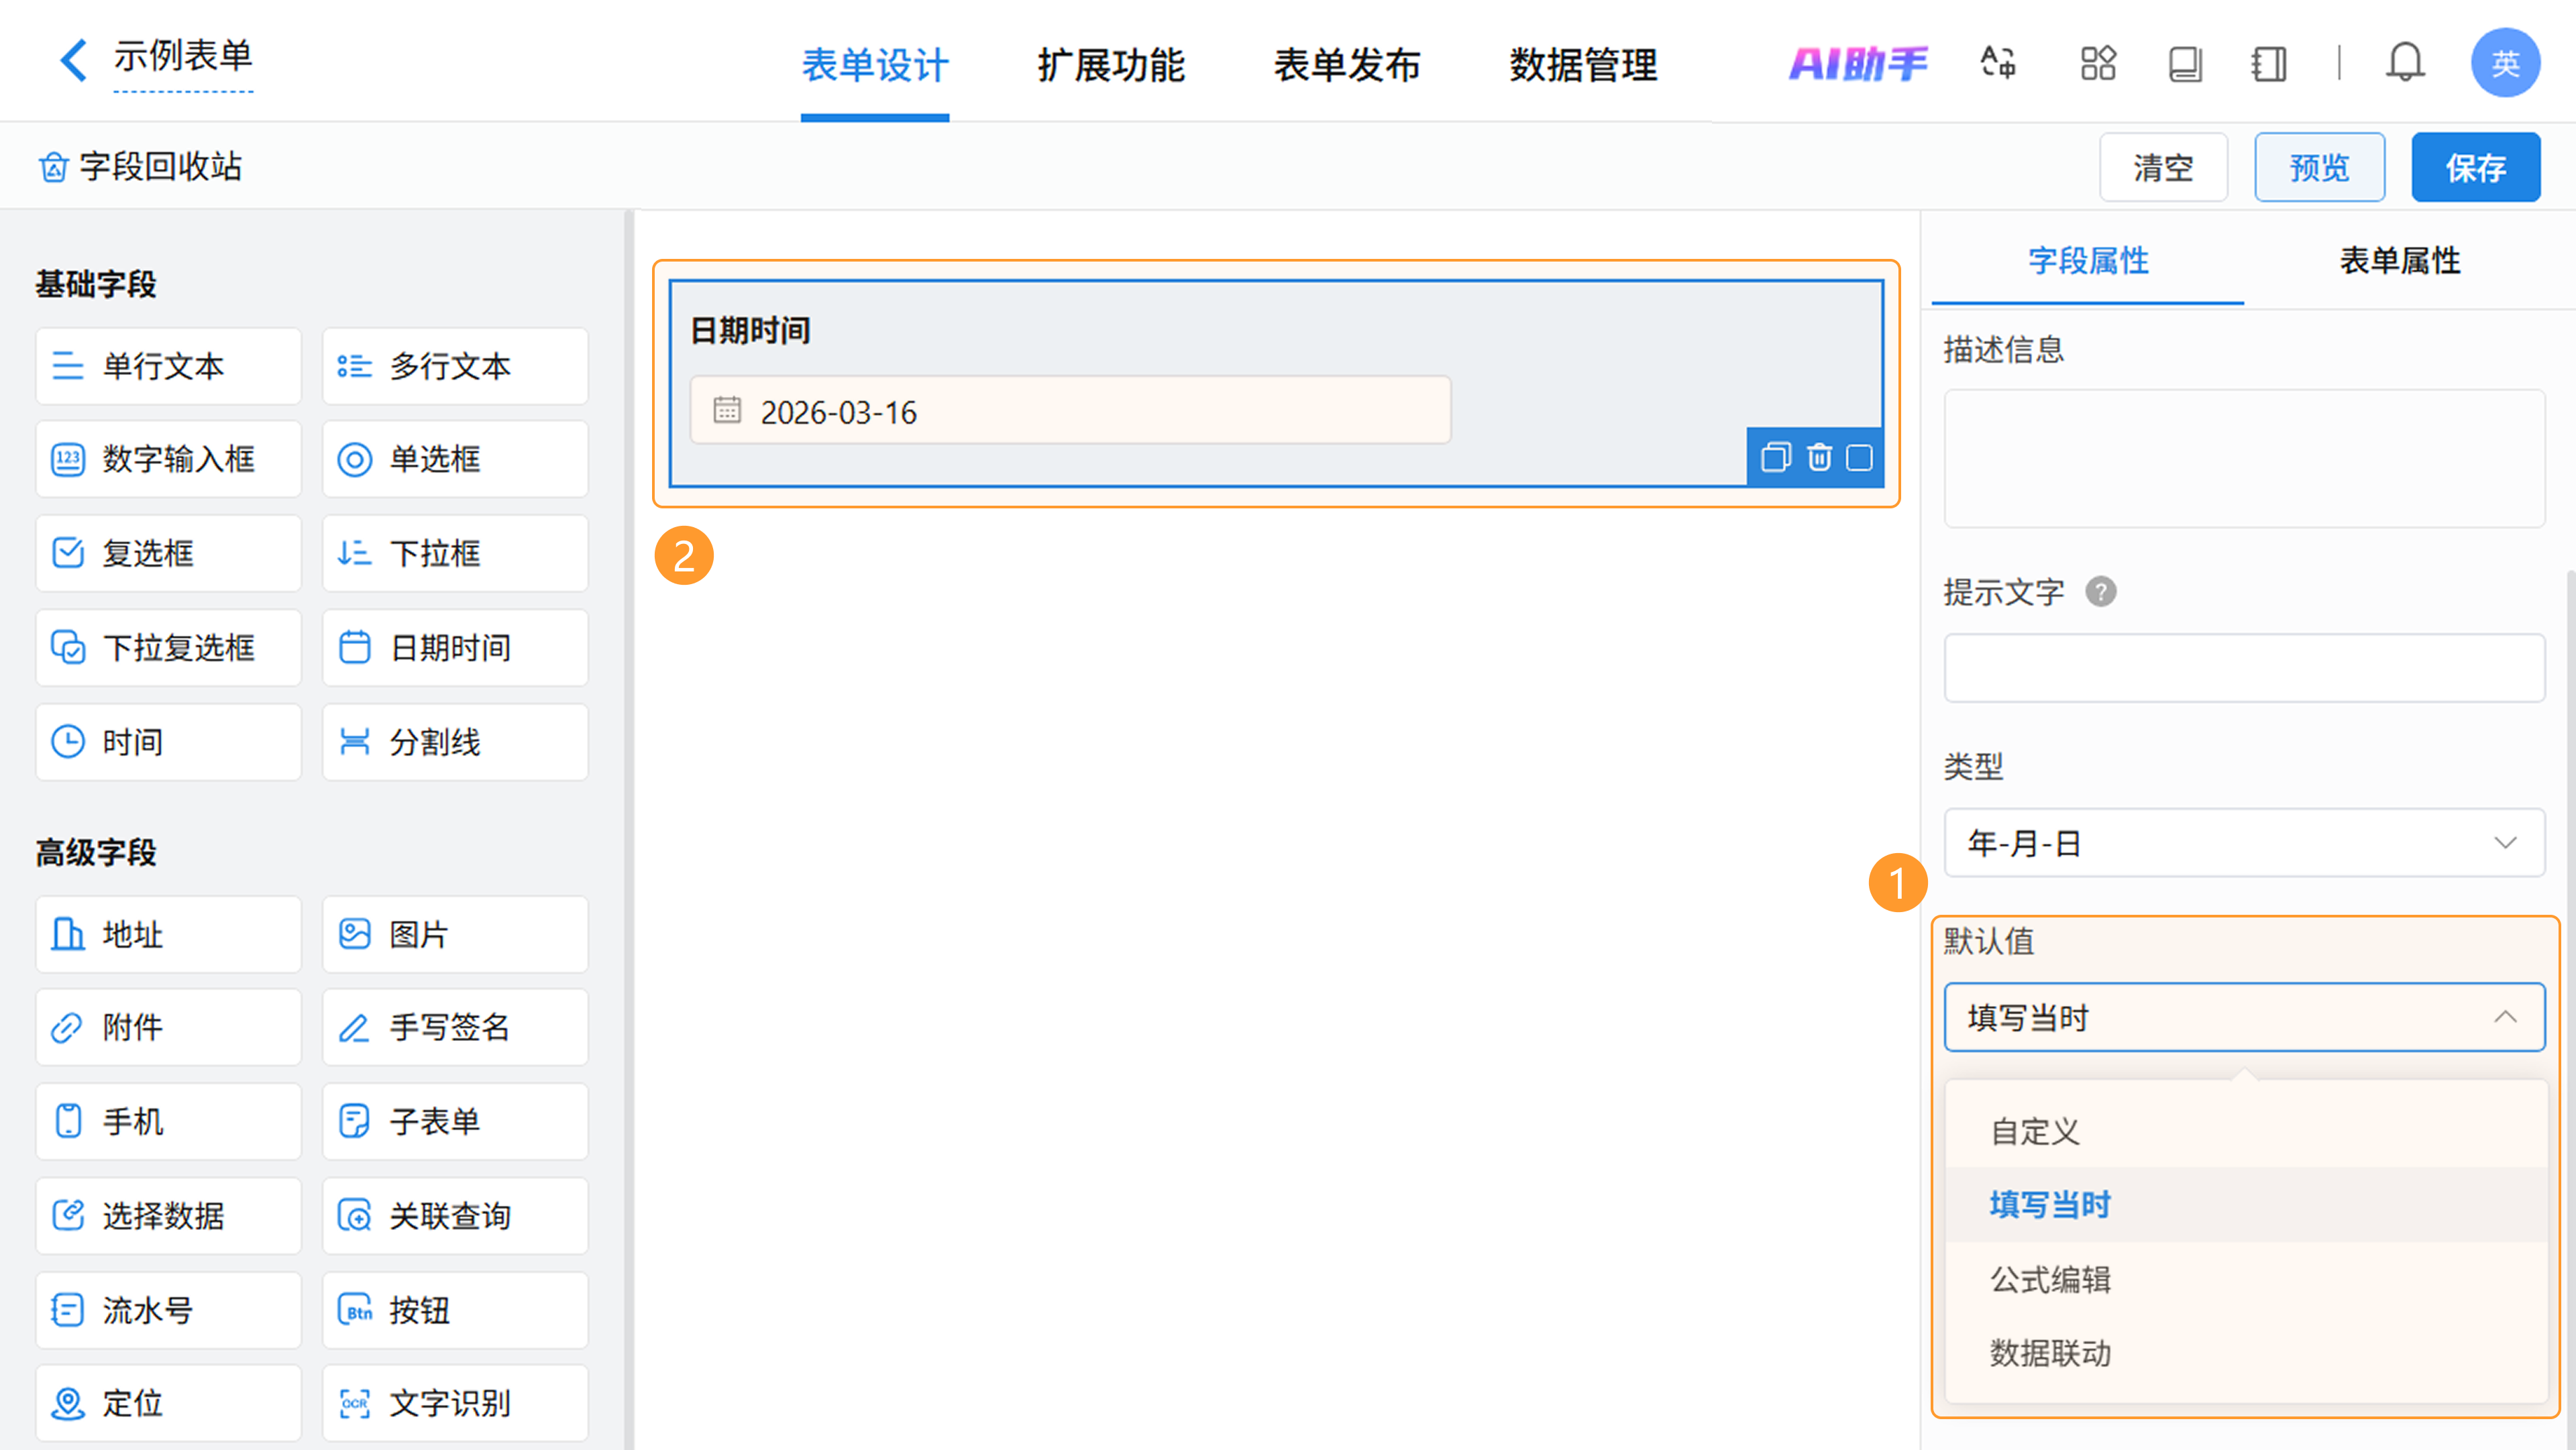Delete the 日期时间 field with trash icon
This screenshot has width=2576, height=1450.
(1819, 458)
